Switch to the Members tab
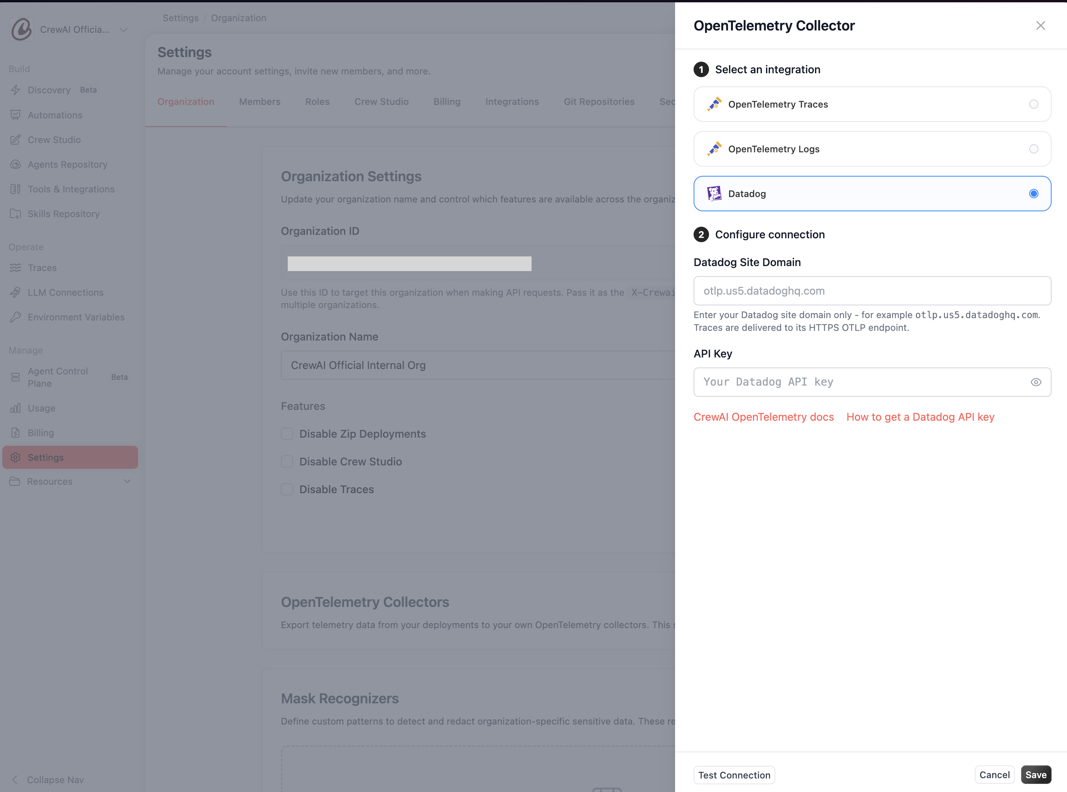 click(260, 102)
